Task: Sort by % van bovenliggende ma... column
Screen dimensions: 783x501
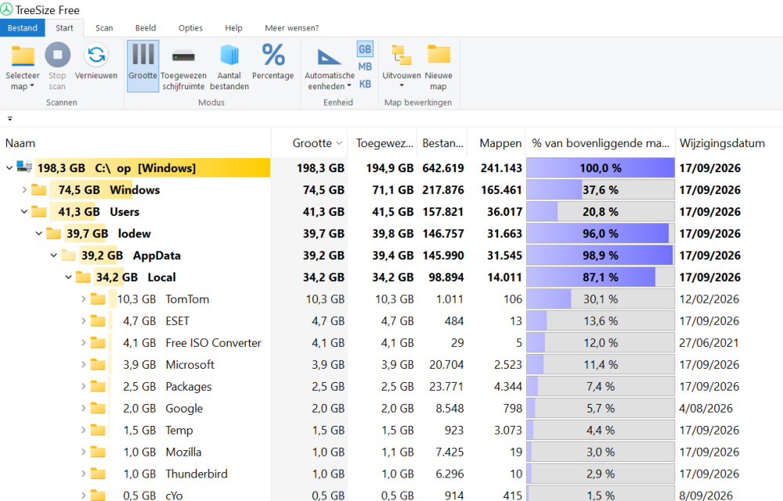Action: point(601,143)
